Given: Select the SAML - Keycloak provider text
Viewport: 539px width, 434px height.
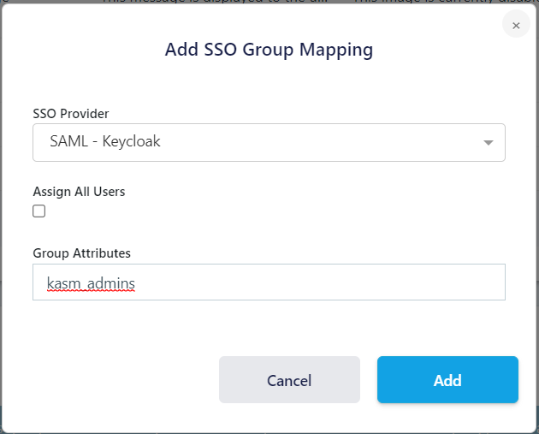Looking at the screenshot, I should (x=105, y=142).
